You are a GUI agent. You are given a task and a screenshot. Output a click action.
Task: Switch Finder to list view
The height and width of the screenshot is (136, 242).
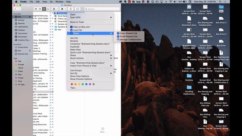[x=40, y=9]
